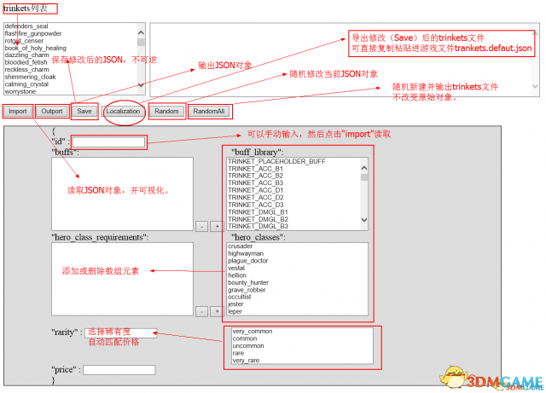546x393 pixels.
Task: Choose very_rare rarity option
Action: (246, 361)
